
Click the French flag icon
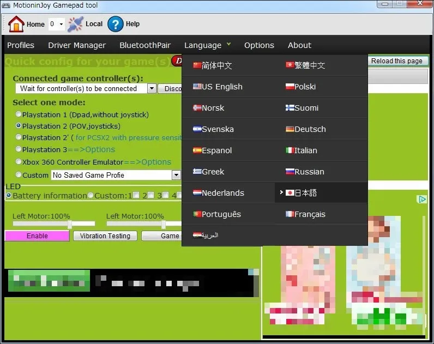click(290, 214)
